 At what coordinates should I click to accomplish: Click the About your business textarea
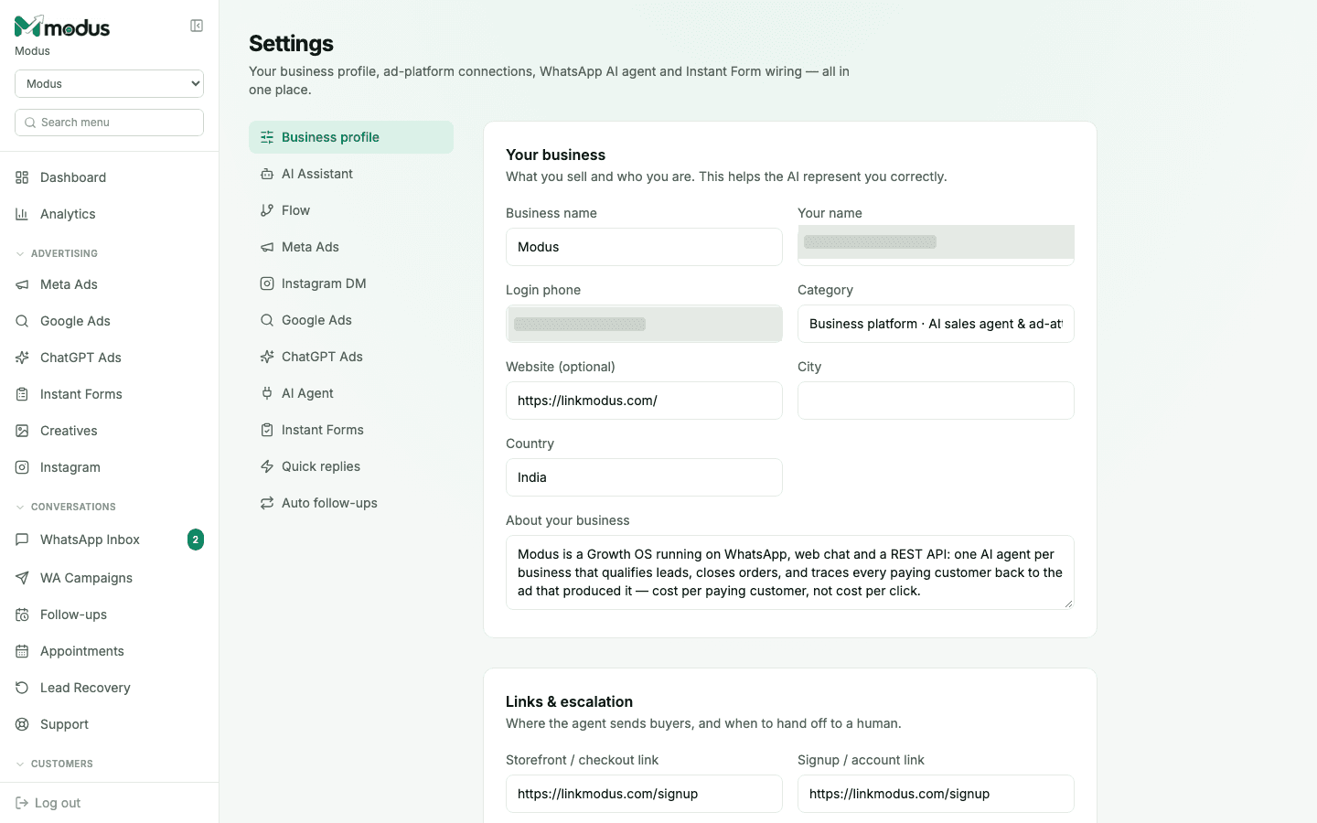790,572
